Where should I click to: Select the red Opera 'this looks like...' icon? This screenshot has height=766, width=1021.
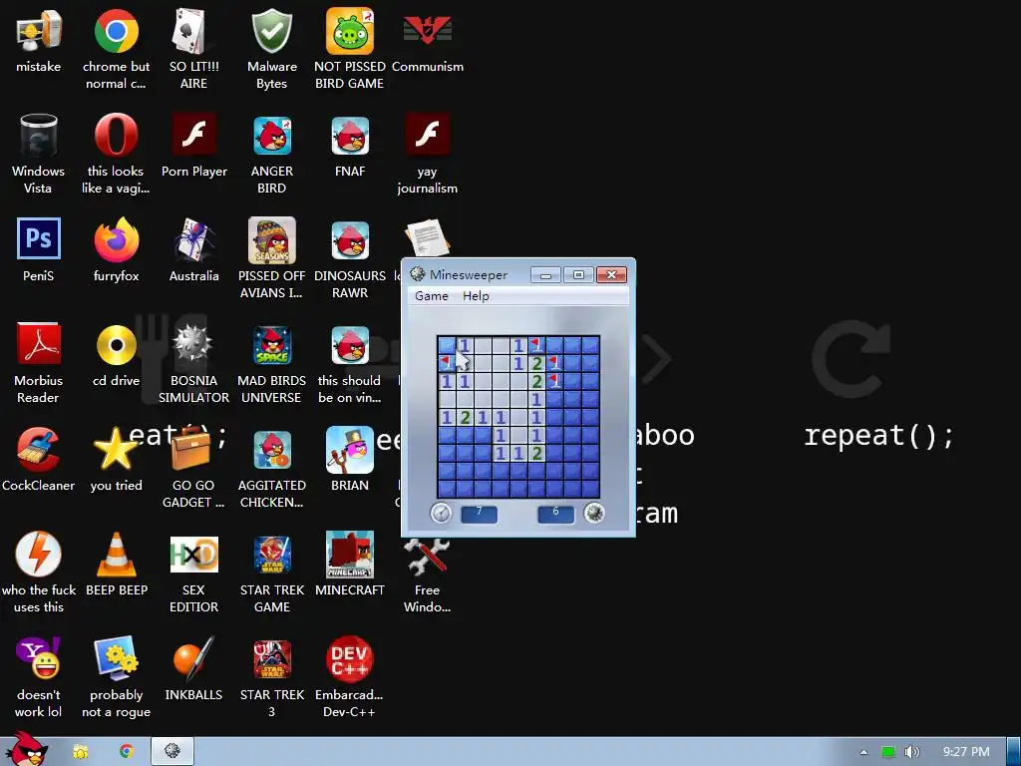(x=116, y=136)
